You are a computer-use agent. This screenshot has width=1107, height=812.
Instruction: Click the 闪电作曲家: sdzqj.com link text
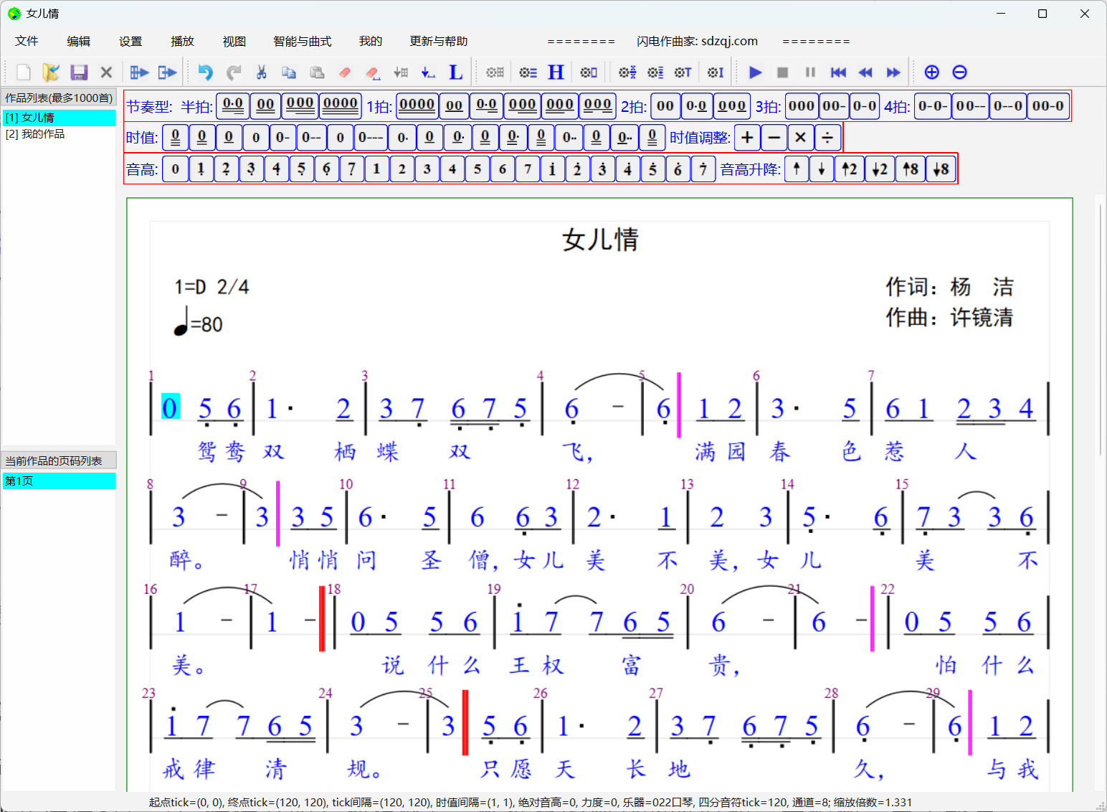coord(697,41)
